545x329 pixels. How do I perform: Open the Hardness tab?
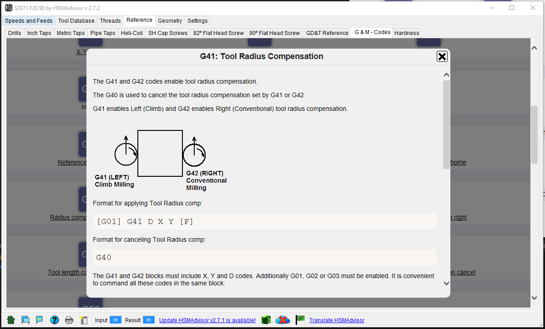point(407,33)
